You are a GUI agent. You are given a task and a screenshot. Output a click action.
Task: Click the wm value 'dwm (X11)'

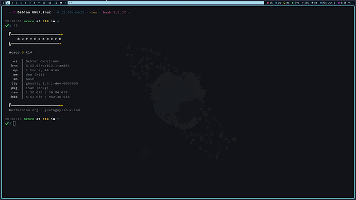click(35, 74)
